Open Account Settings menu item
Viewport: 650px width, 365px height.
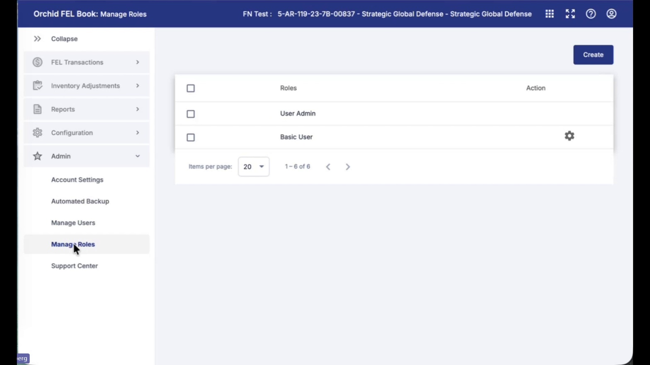(77, 180)
